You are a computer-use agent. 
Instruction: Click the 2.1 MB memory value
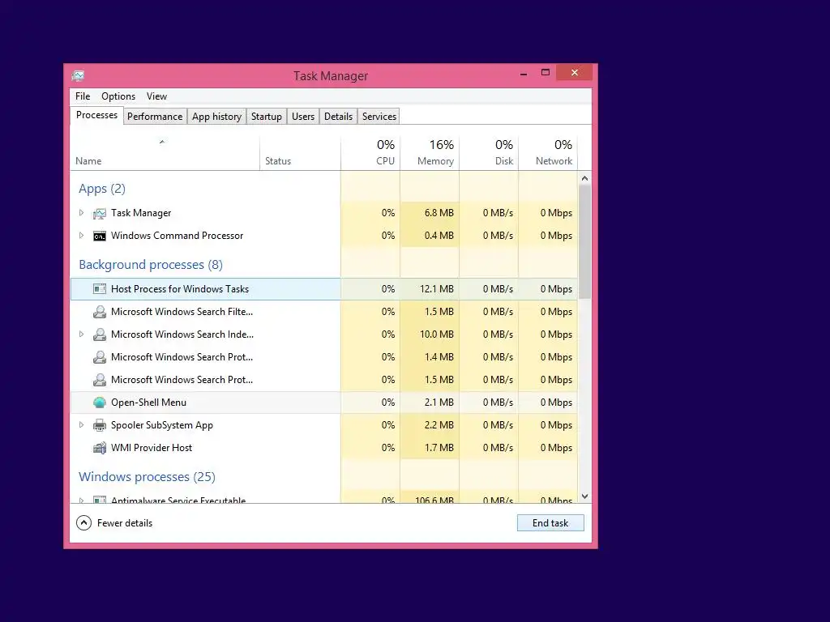point(439,403)
